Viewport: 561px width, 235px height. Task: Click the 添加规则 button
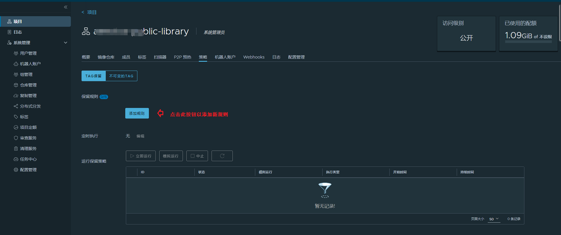pyautogui.click(x=137, y=113)
